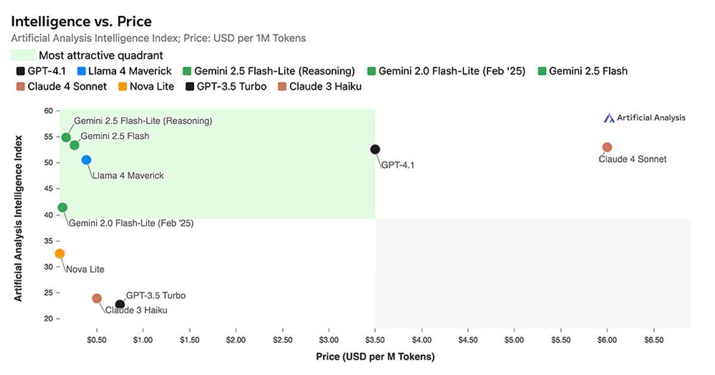
Task: Click Gemini 2.5 Flash data point on chart
Action: [74, 145]
